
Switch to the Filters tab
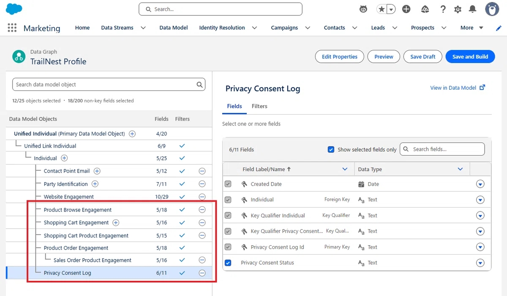pyautogui.click(x=259, y=106)
